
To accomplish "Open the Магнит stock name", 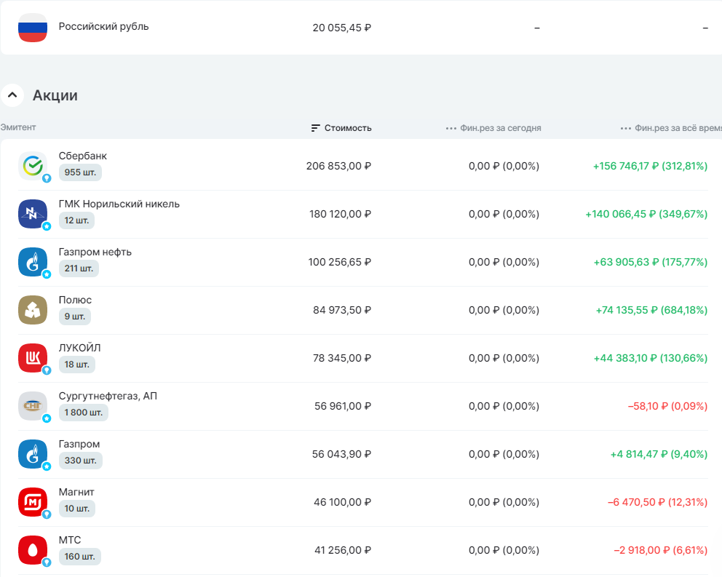I will point(76,492).
